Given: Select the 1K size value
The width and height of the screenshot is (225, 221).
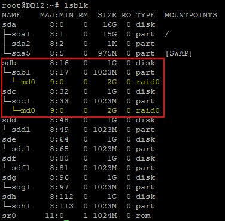Looking at the screenshot, I should pyautogui.click(x=112, y=44).
